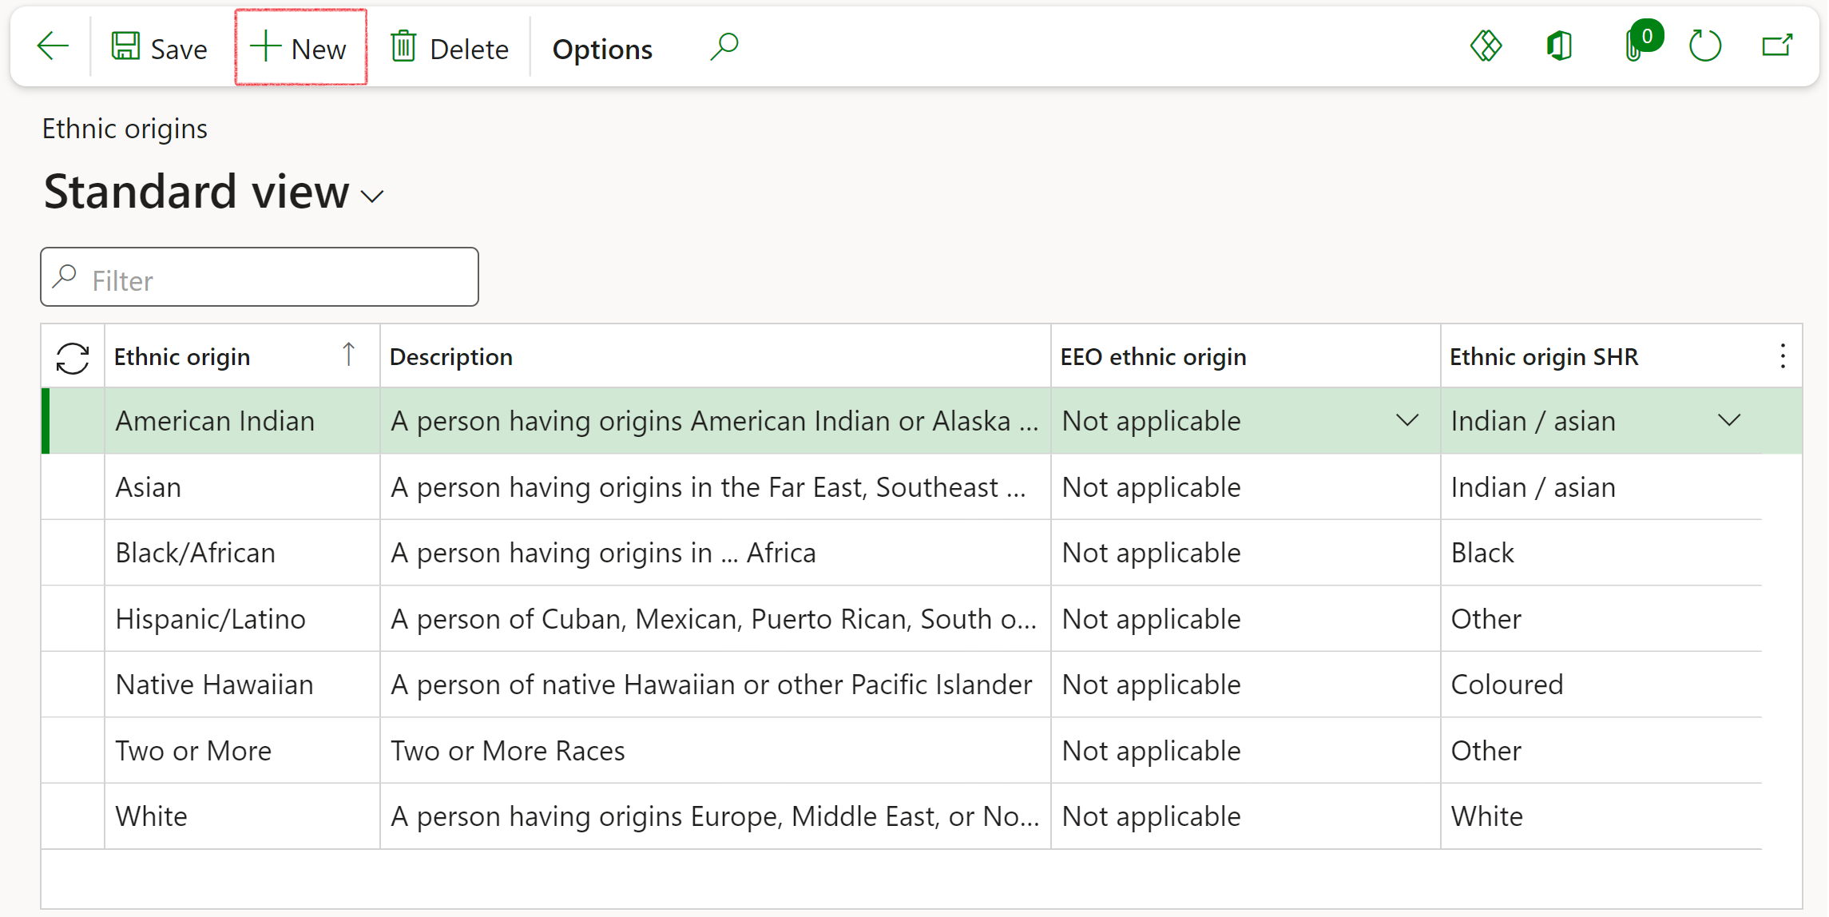This screenshot has height=917, width=1829.
Task: Select the Two or More cell
Action: 242,751
